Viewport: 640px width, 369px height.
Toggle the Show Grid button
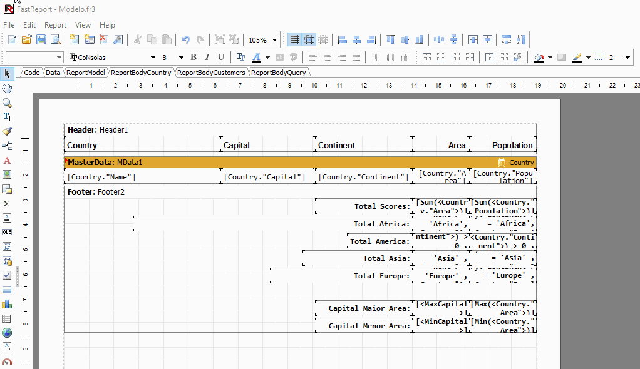click(x=295, y=39)
